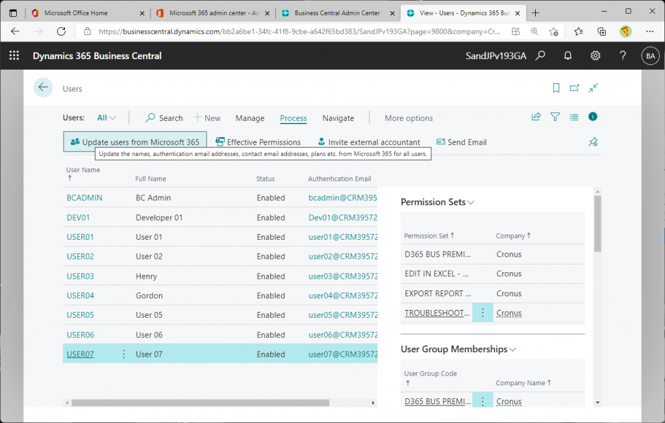The image size is (665, 423).
Task: Open the BCADMIN user link
Action: click(x=84, y=198)
